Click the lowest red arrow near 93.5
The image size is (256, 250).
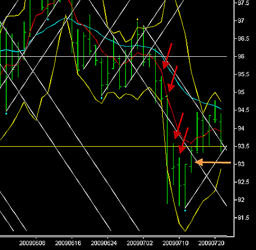[x=183, y=141]
